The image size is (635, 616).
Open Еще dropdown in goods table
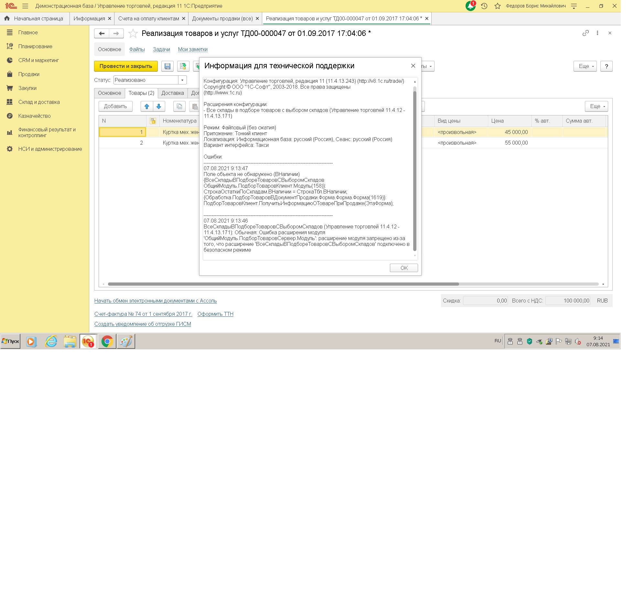[x=597, y=106]
